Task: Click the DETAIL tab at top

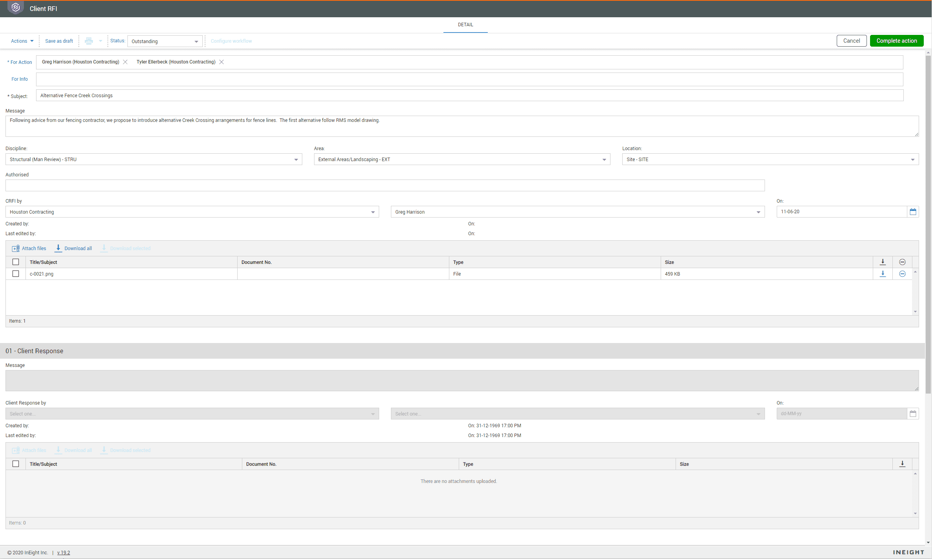Action: click(x=465, y=25)
